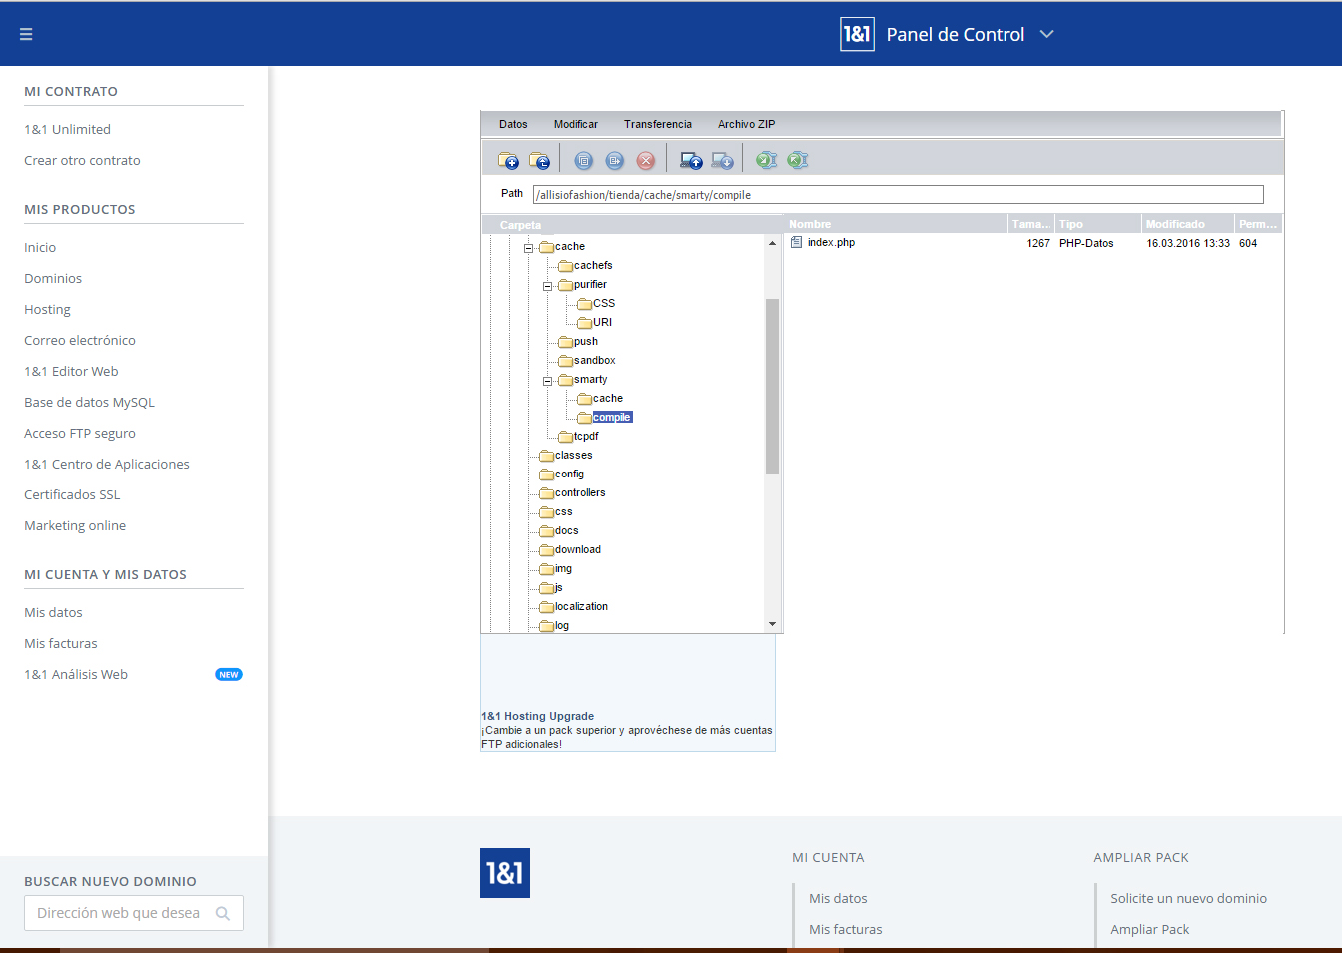Click Solicite un nuevo dominio footer link
This screenshot has height=953, width=1342.
tap(1188, 898)
